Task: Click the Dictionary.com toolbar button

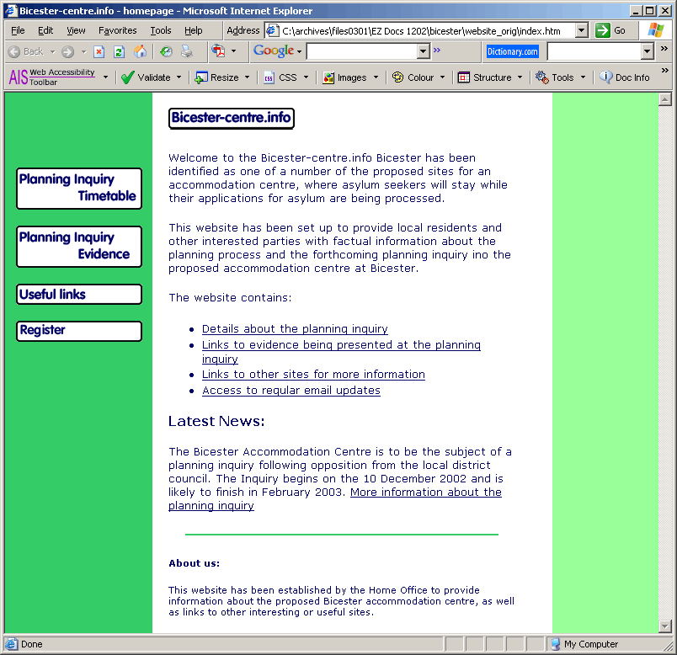Action: point(513,52)
